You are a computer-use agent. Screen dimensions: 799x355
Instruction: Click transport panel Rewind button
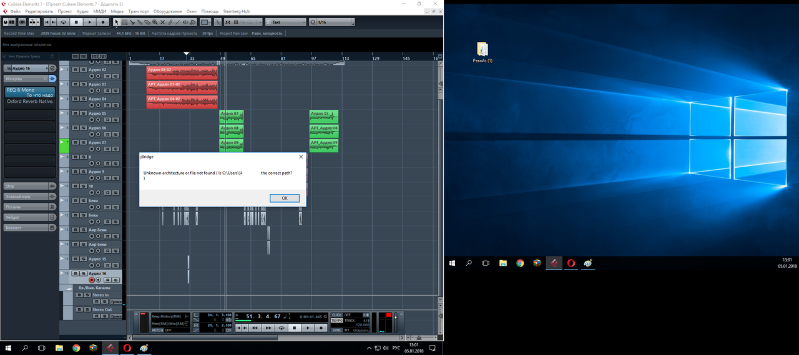255,328
